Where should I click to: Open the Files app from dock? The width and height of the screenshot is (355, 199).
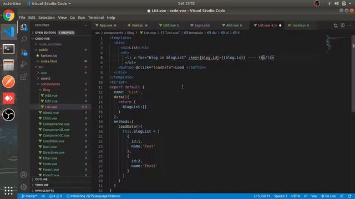[9, 65]
